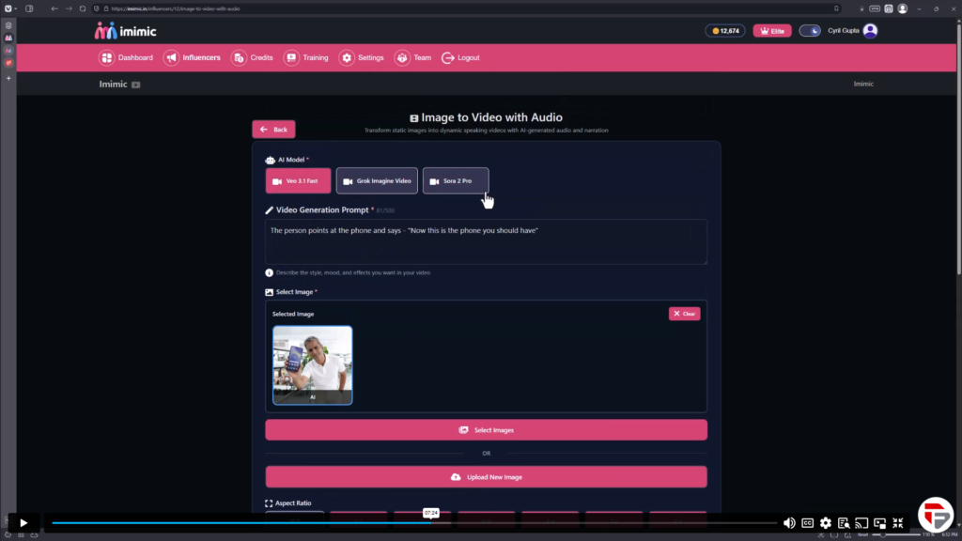962x541 pixels.
Task: Click the Back button
Action: point(274,130)
